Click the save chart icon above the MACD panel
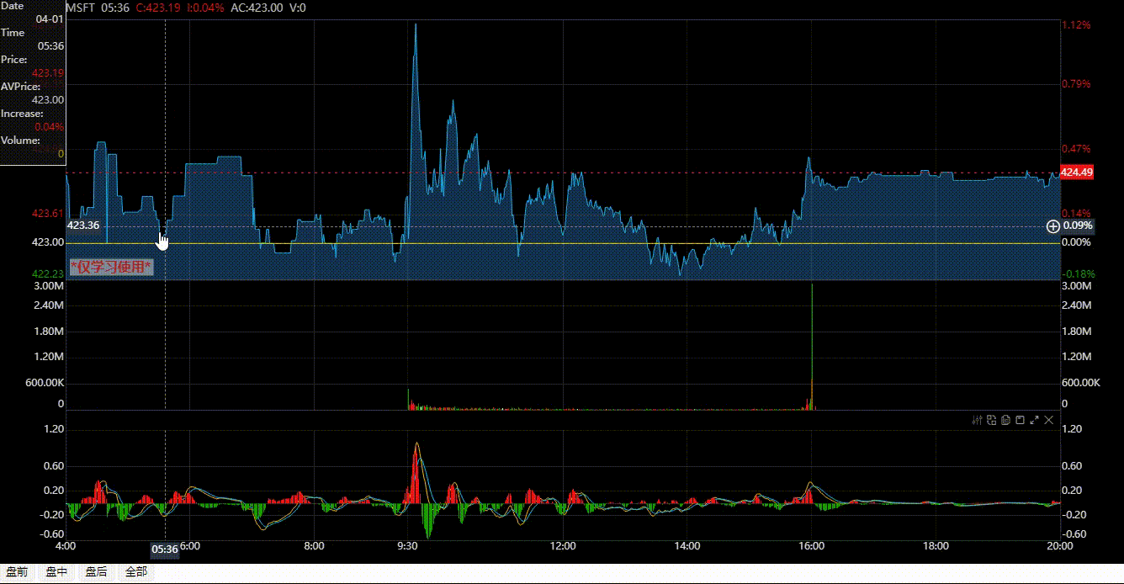 point(1020,419)
